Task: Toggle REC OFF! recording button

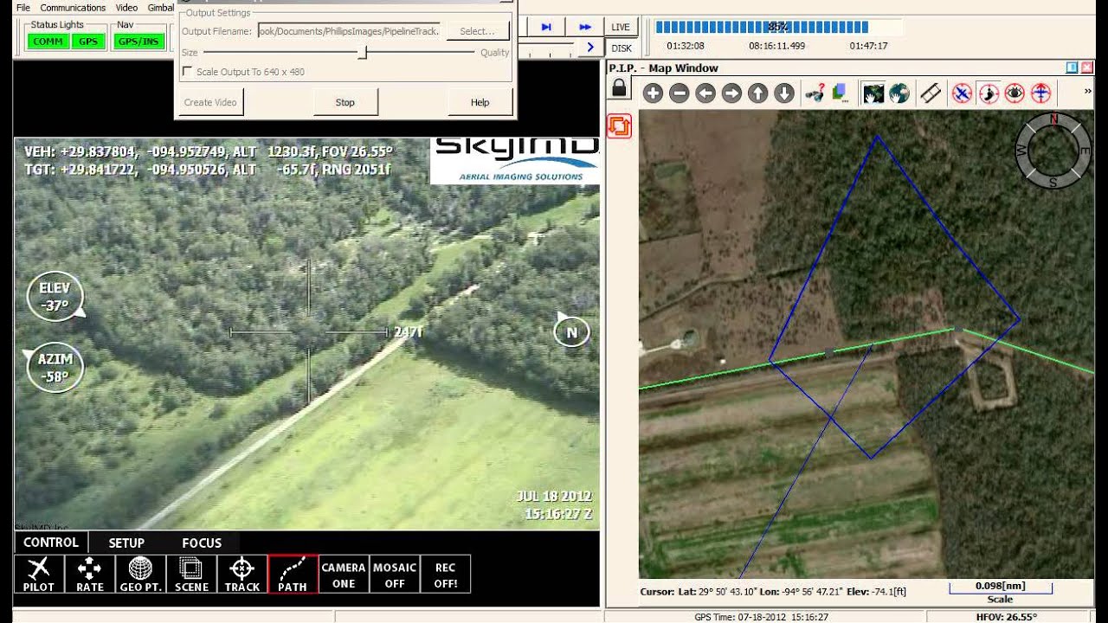Action: point(445,574)
